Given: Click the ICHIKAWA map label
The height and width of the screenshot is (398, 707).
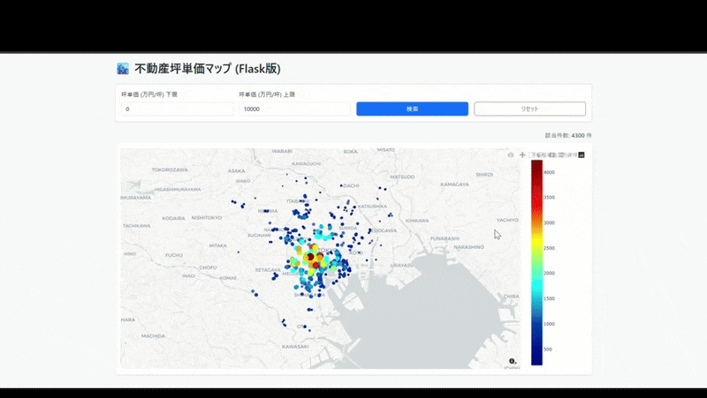Looking at the screenshot, I should (x=417, y=221).
